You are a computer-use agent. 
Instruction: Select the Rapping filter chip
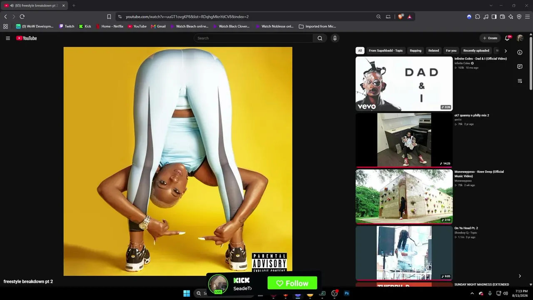(416, 50)
